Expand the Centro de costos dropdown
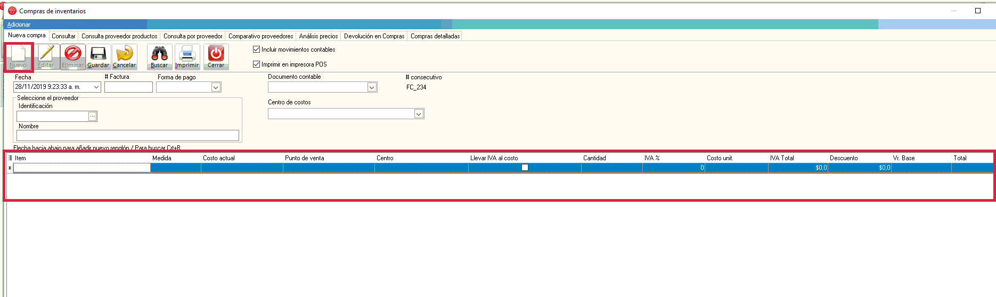 (x=419, y=114)
